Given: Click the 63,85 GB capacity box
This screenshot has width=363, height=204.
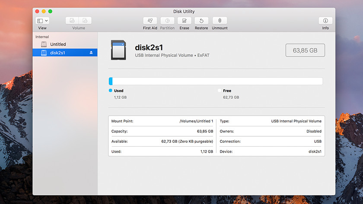Looking at the screenshot, I should point(305,50).
